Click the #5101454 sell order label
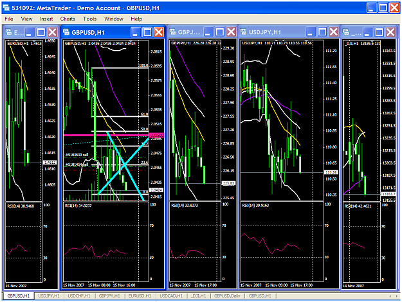This screenshot has width=402, height=302. click(x=77, y=164)
